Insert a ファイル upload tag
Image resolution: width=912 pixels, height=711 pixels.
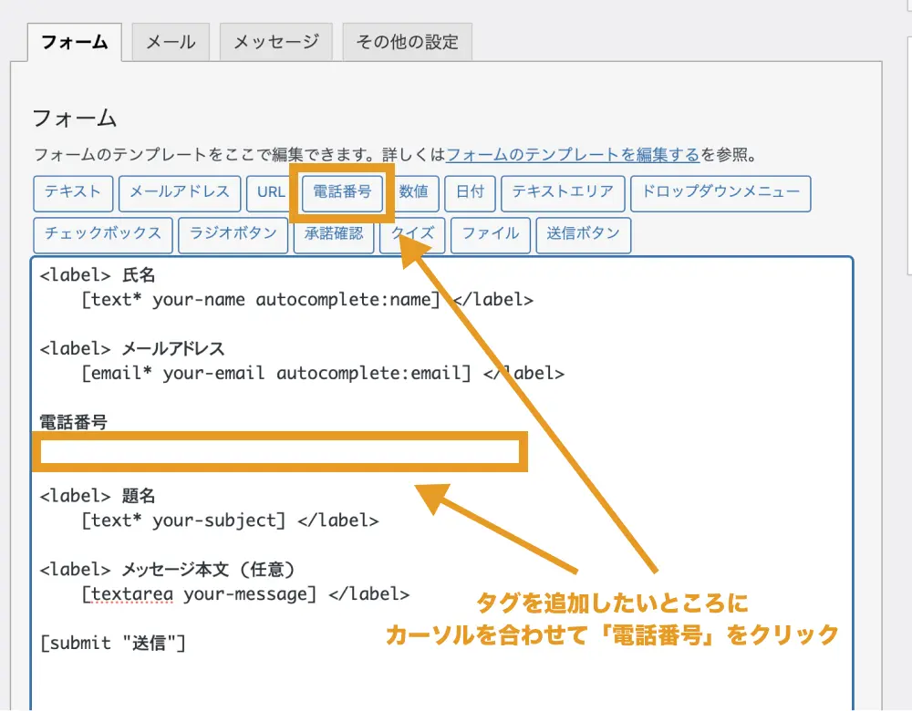[x=490, y=234]
